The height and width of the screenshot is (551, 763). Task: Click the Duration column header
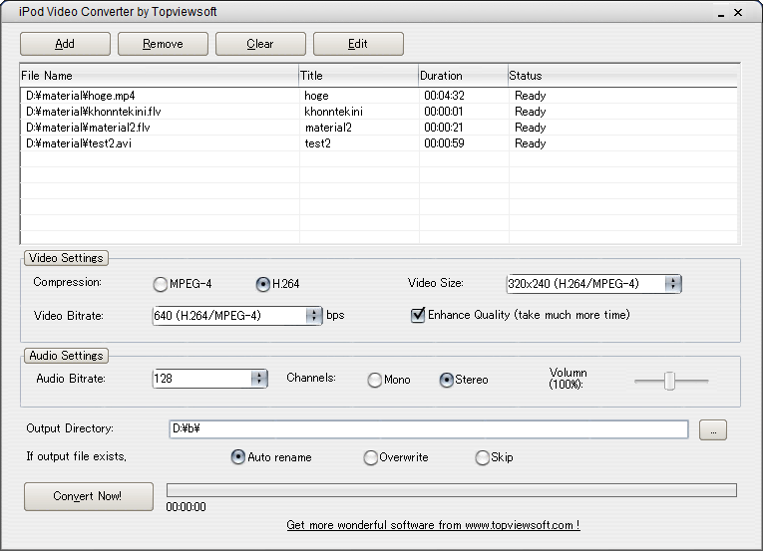[463, 76]
